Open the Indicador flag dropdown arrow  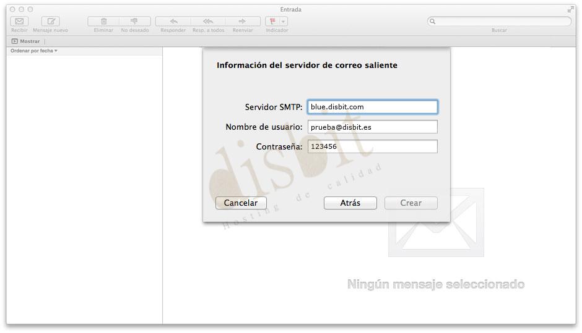coord(284,22)
